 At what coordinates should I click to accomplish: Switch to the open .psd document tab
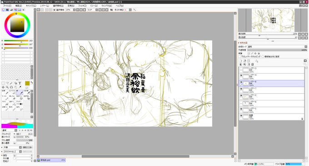[51, 160]
